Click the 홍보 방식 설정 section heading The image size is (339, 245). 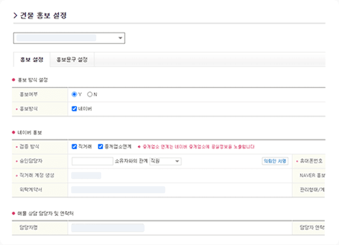coord(32,80)
